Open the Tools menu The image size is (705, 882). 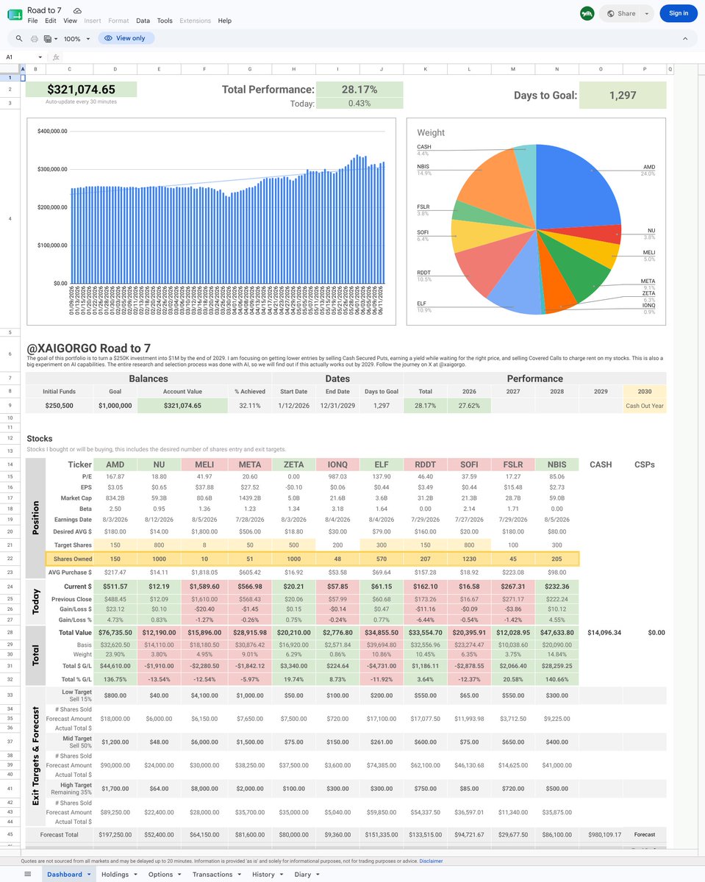[x=165, y=21]
